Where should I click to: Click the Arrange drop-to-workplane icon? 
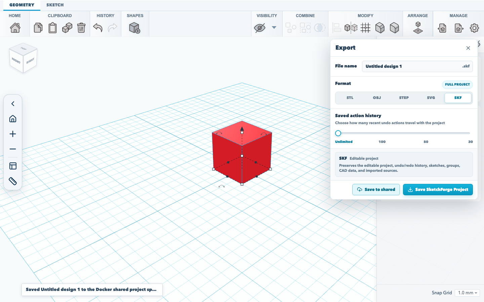[x=418, y=28]
